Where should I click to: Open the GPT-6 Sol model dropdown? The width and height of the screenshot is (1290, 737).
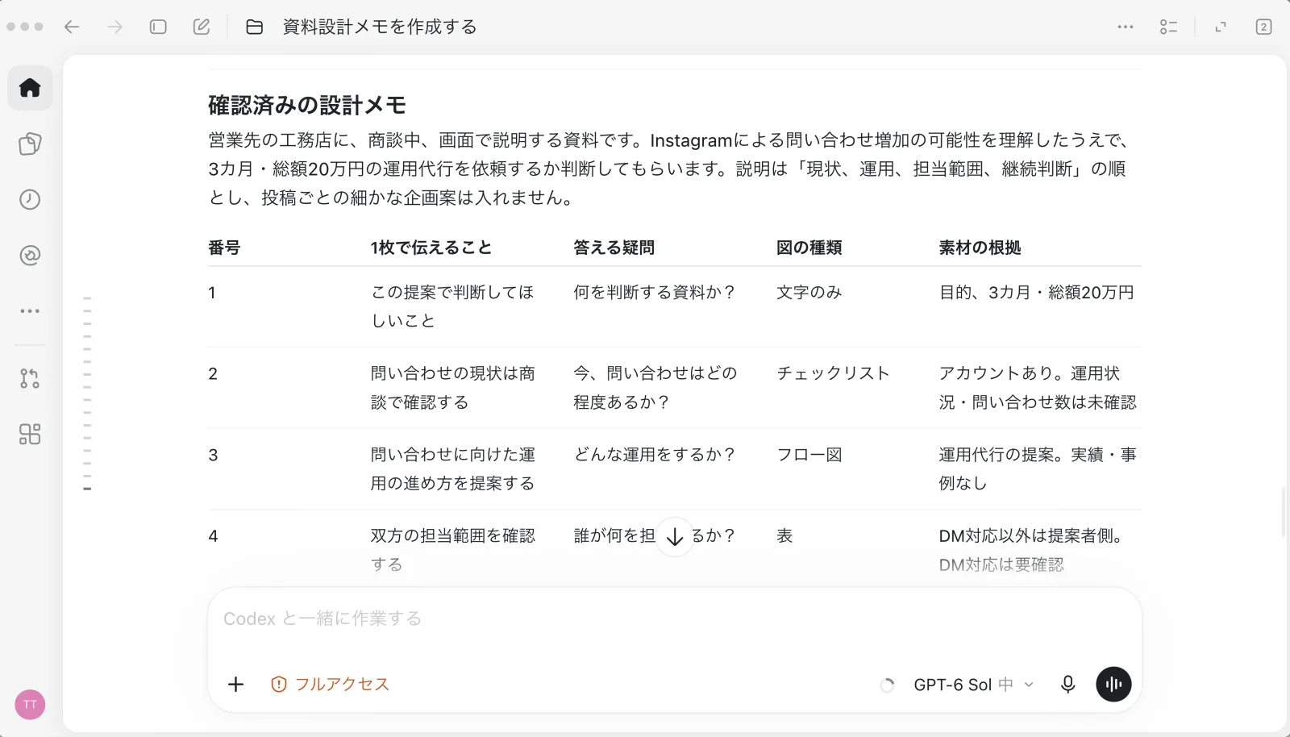tap(973, 685)
